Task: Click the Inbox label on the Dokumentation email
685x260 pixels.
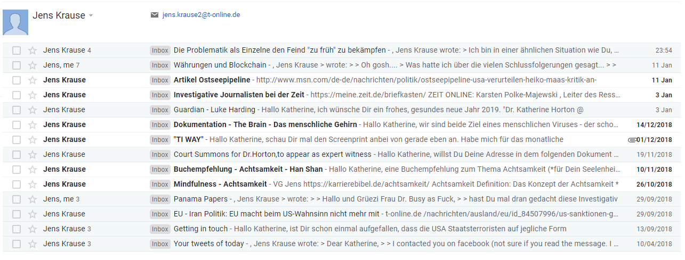Action: (160, 125)
